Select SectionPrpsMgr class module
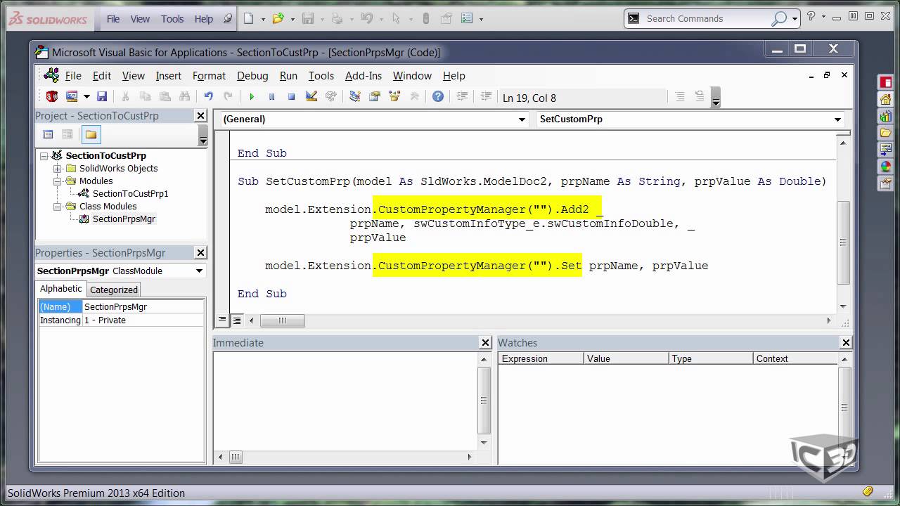The width and height of the screenshot is (900, 506). pyautogui.click(x=124, y=219)
